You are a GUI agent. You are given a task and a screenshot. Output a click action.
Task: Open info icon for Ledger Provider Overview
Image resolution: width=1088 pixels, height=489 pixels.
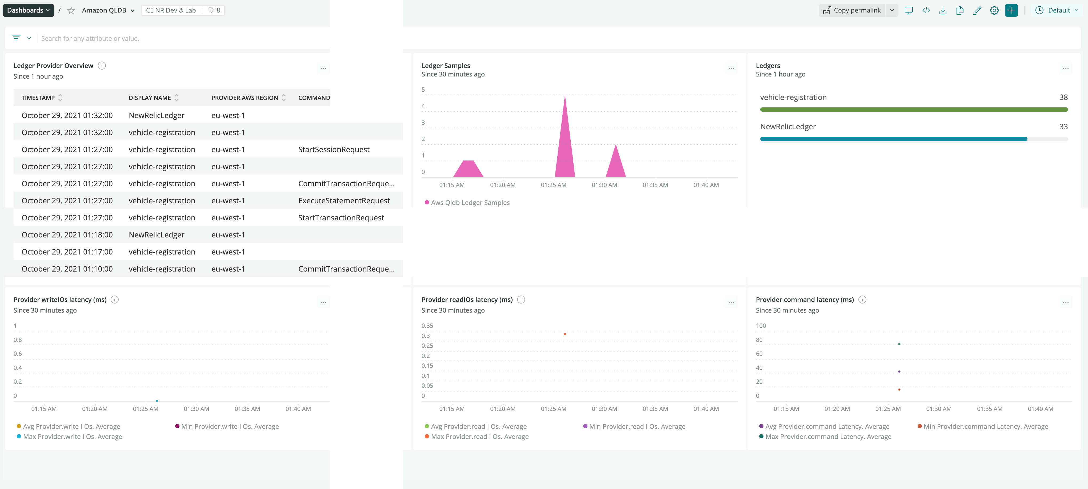(102, 65)
